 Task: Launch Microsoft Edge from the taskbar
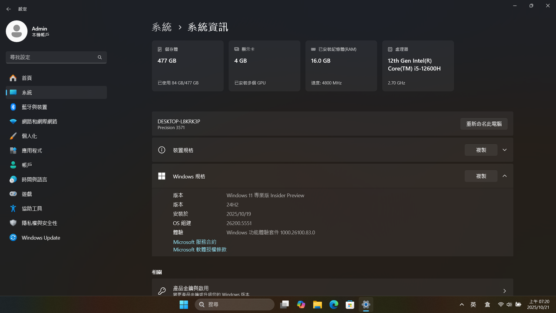334,305
